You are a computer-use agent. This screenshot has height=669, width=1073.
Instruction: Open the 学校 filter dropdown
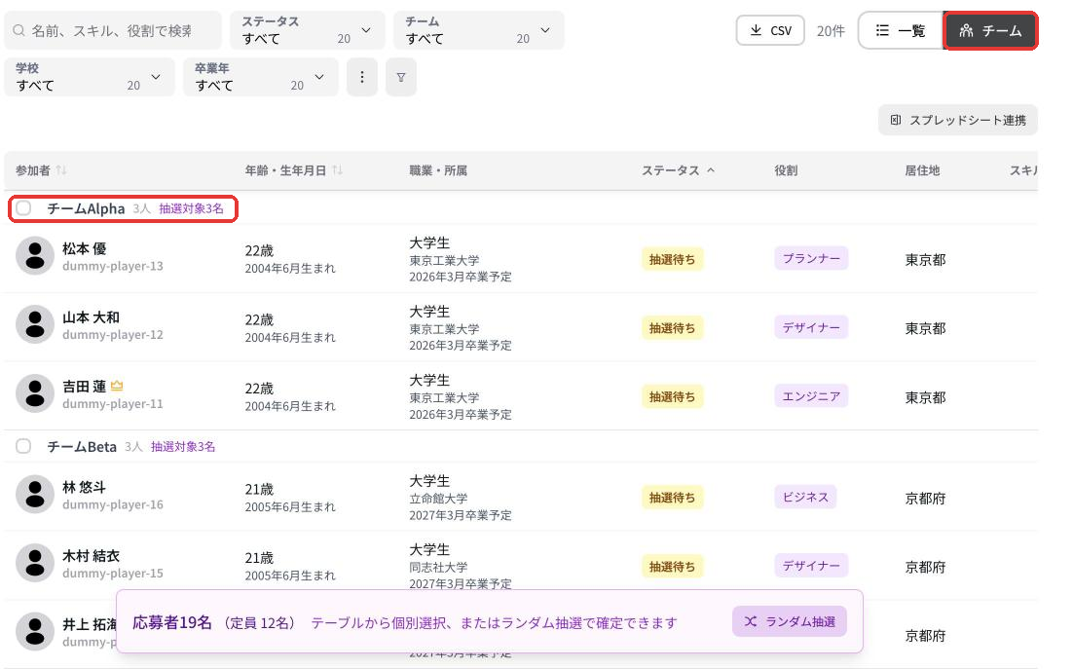90,77
